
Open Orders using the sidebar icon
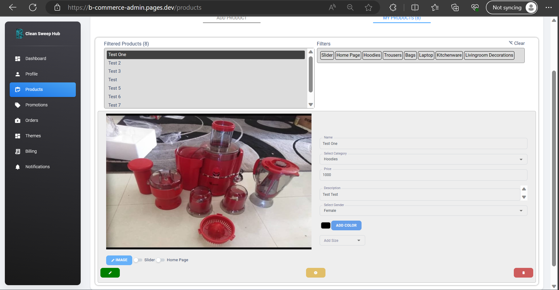[18, 120]
